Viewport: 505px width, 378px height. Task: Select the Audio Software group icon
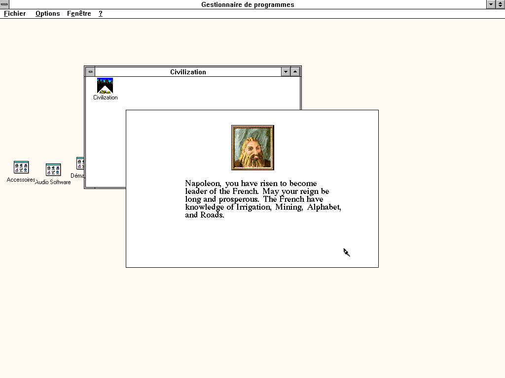point(53,170)
